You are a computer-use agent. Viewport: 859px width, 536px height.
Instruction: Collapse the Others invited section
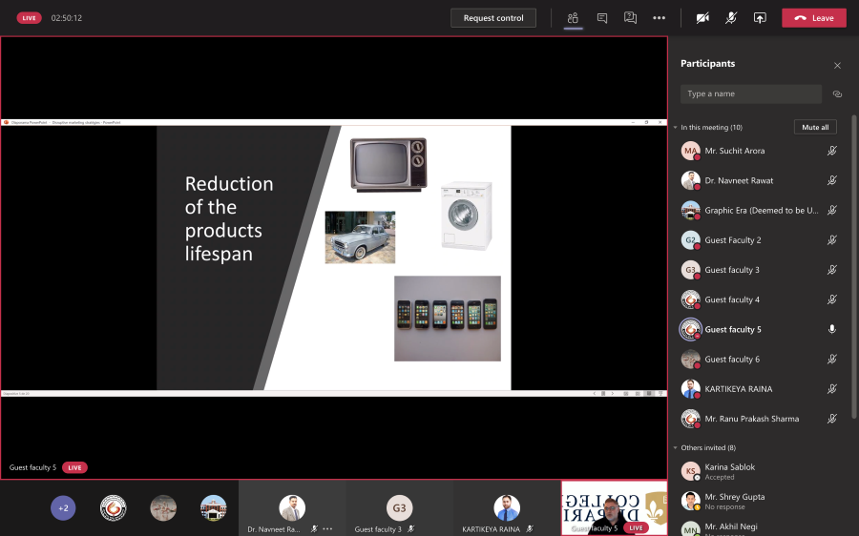coord(675,447)
